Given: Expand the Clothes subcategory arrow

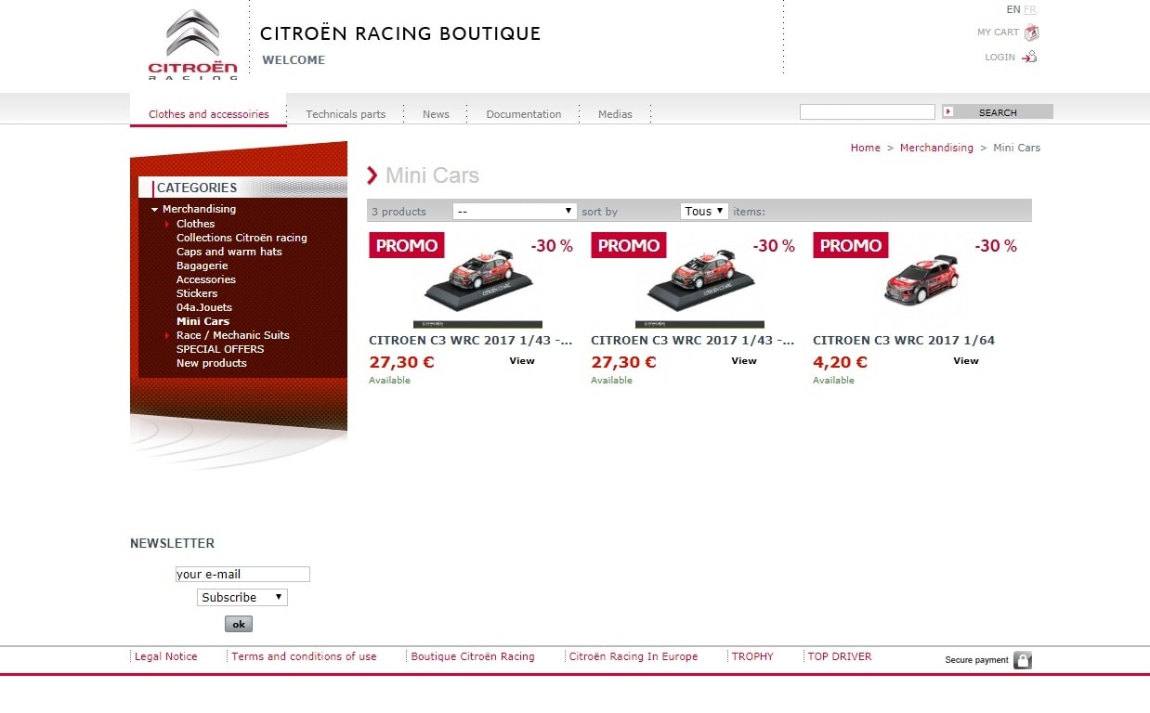Looking at the screenshot, I should coord(168,224).
